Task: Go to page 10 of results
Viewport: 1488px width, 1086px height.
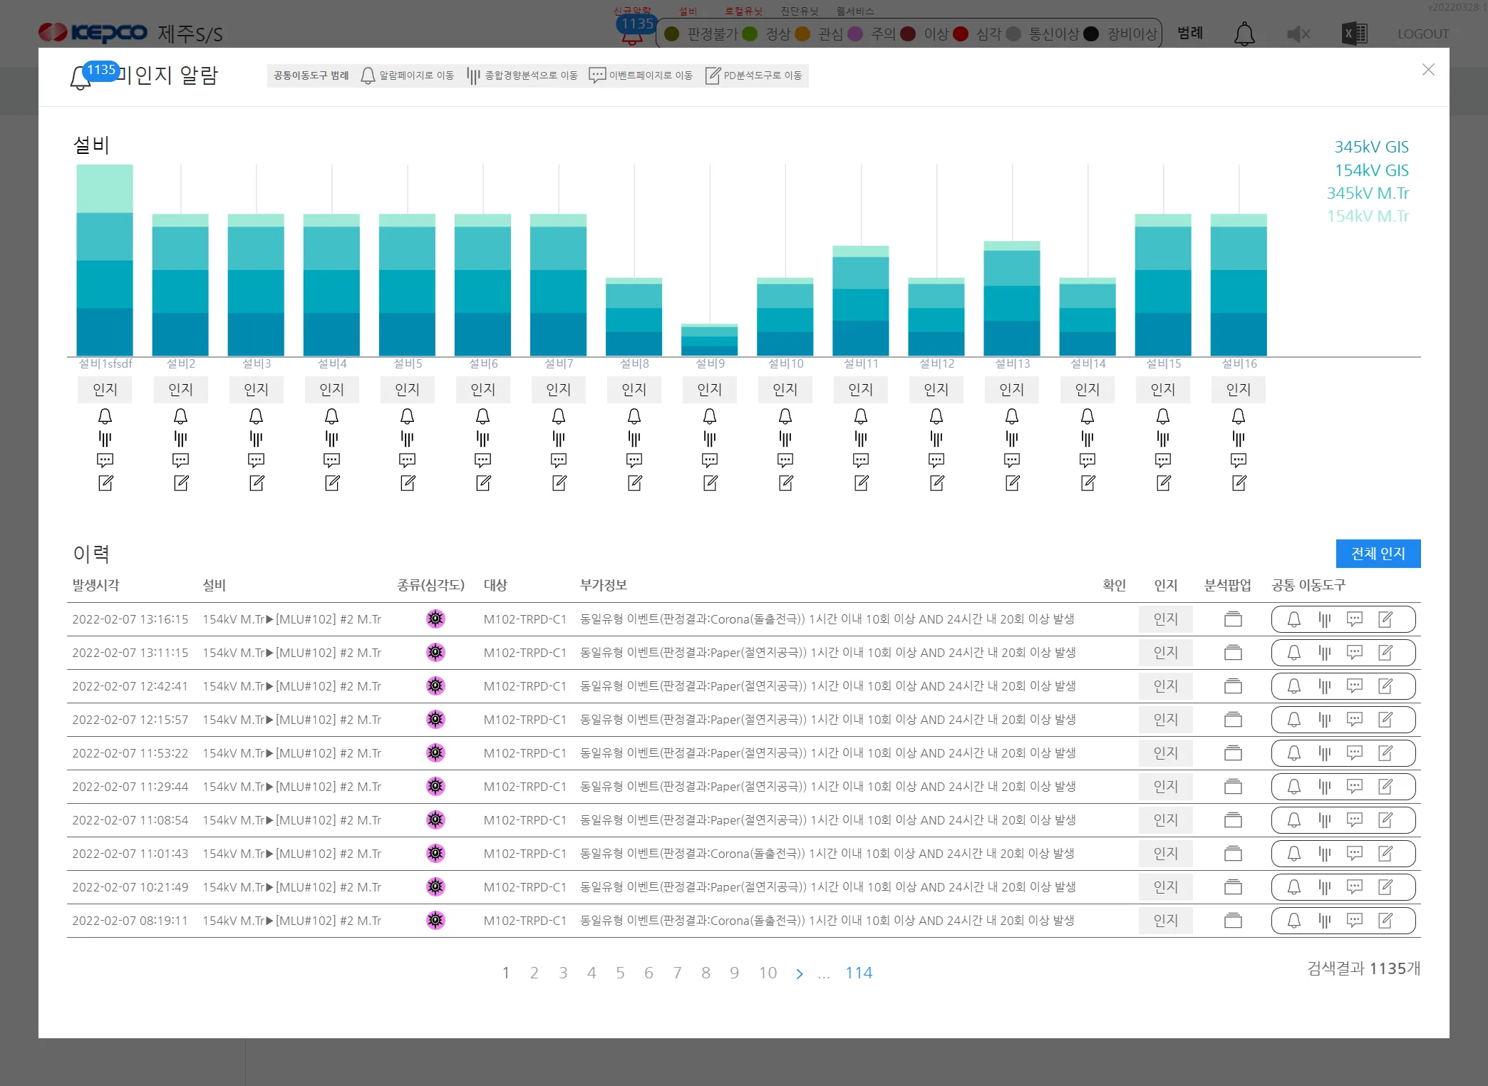Action: (768, 973)
